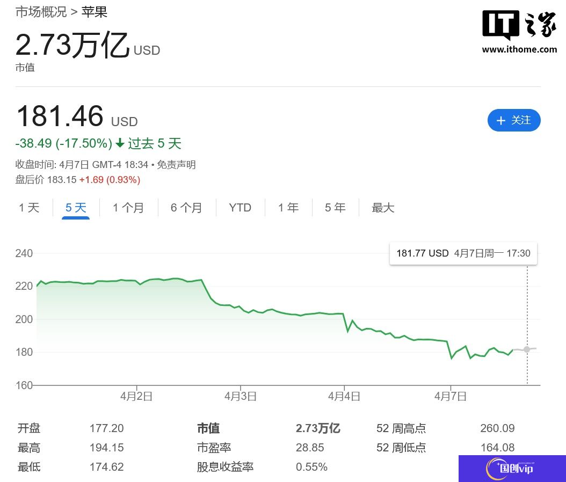Click the gray hover marker on chart

pyautogui.click(x=527, y=349)
